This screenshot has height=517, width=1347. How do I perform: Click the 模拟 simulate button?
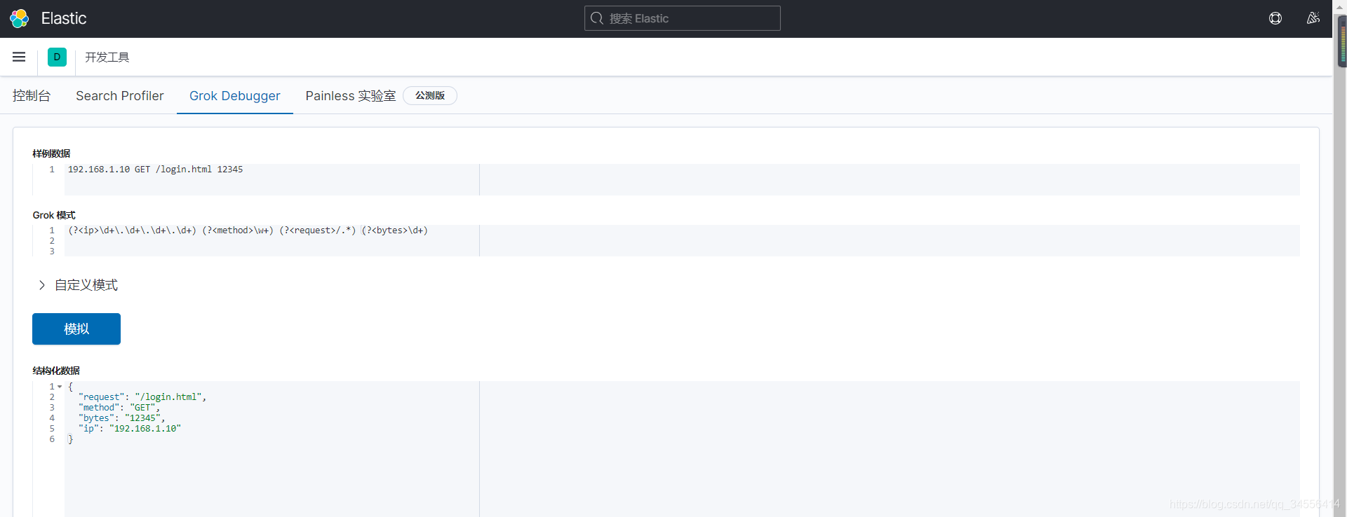pos(76,329)
